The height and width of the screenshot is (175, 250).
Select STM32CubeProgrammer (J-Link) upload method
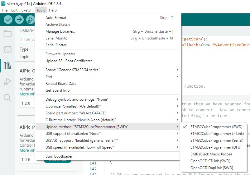(x=213, y=134)
